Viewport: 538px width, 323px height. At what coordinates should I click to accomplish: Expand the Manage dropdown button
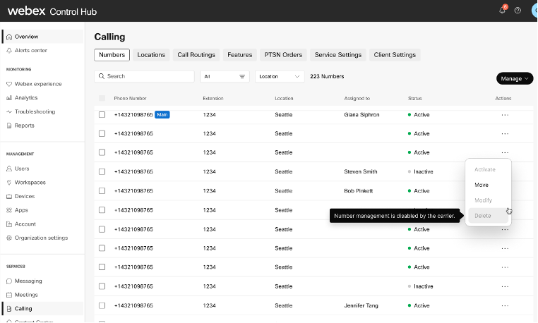pyautogui.click(x=514, y=78)
